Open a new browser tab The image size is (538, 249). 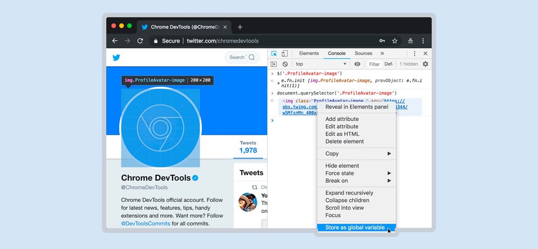coord(240,27)
